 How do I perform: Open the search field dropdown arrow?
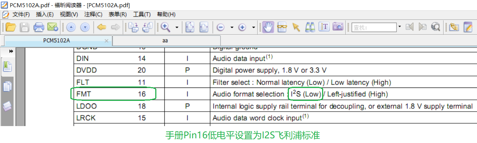[x=399, y=27]
